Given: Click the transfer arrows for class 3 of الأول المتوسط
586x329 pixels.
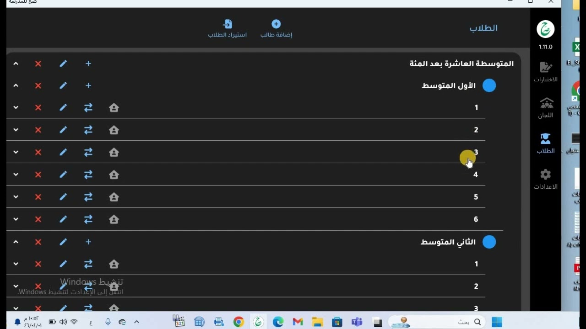Looking at the screenshot, I should (x=88, y=152).
